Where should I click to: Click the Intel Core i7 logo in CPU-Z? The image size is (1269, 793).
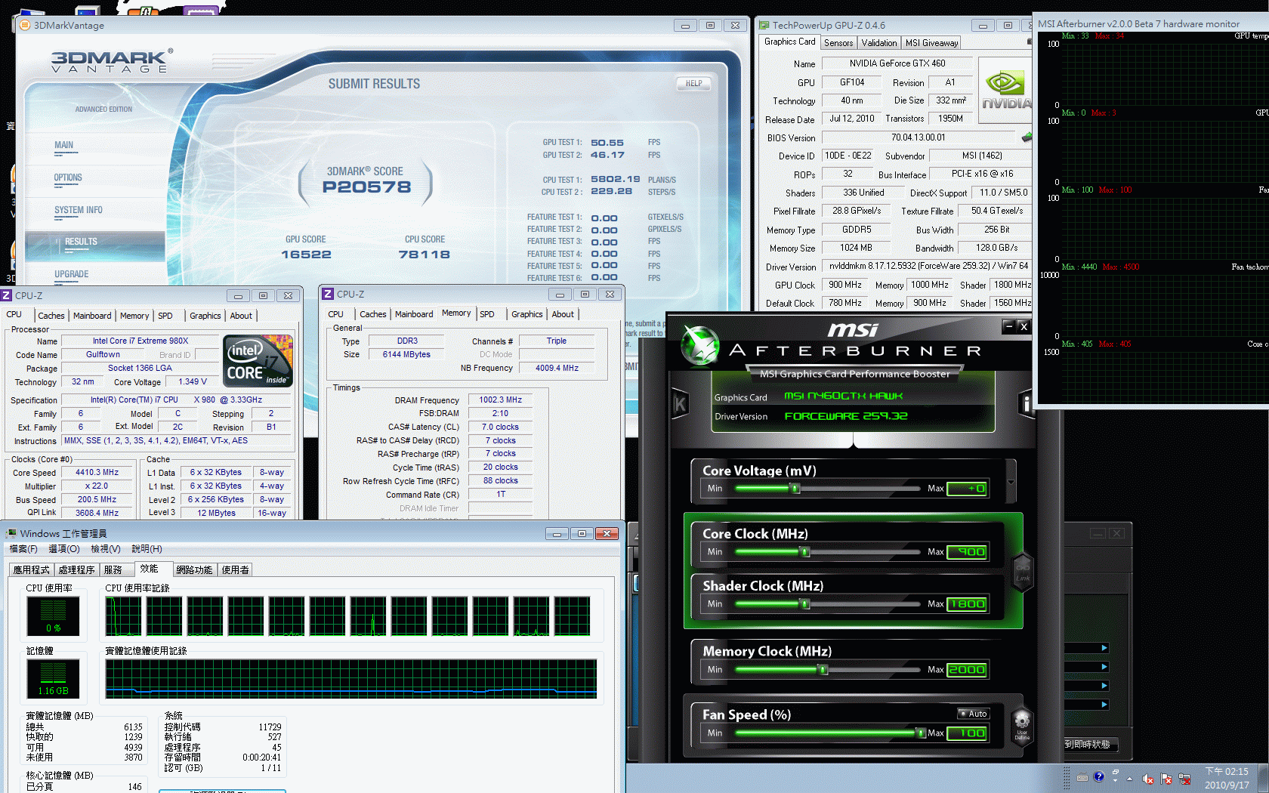coord(258,361)
